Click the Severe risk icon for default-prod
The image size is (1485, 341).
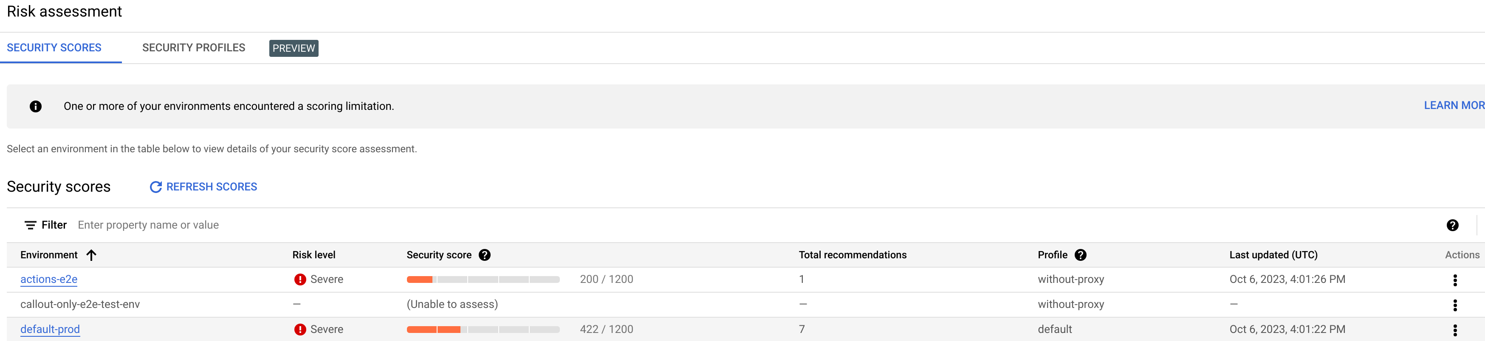(300, 329)
